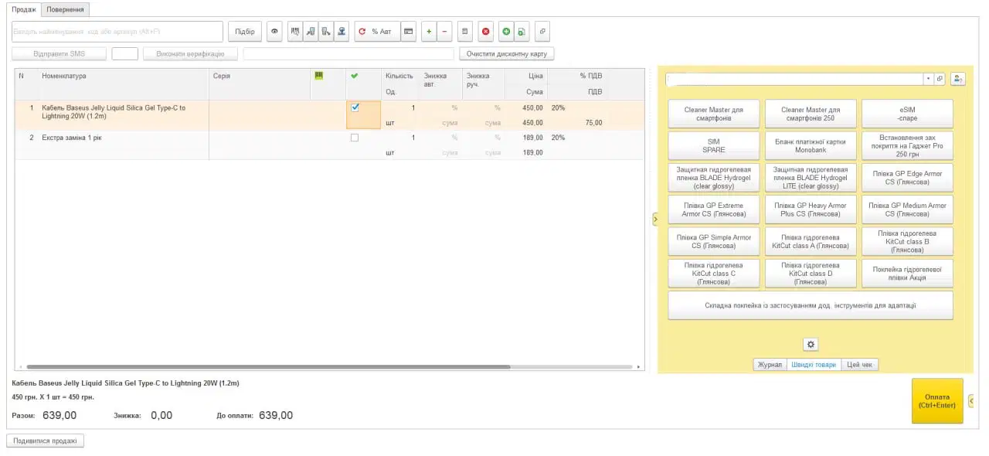Add BLADE Hydrogel (clear glossy) film item
This screenshot has height=456, width=989.
pos(714,178)
